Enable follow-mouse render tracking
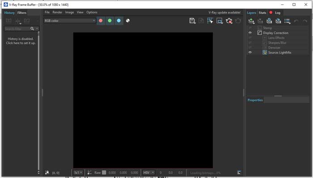Screen dimensions: 313x178 coord(210,21)
